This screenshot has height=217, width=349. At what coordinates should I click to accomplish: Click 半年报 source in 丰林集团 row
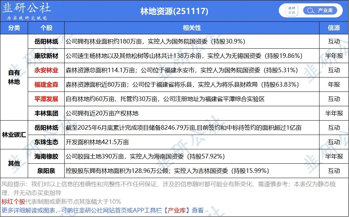point(334,113)
